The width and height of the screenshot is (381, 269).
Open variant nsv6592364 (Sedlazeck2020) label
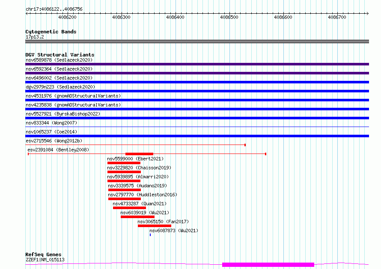tap(59, 69)
